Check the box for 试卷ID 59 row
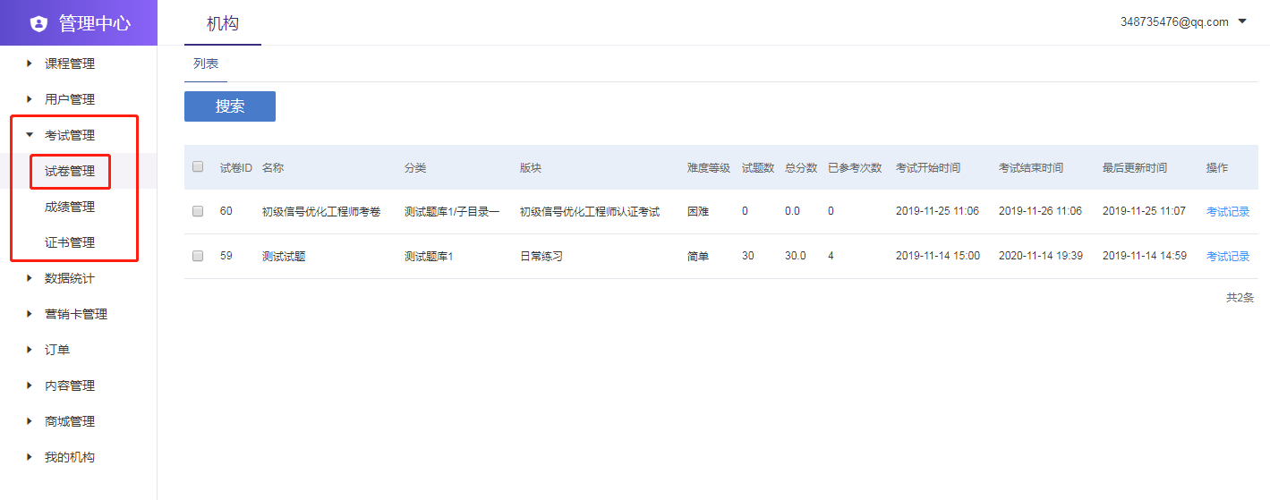The image size is (1270, 500). pos(198,256)
